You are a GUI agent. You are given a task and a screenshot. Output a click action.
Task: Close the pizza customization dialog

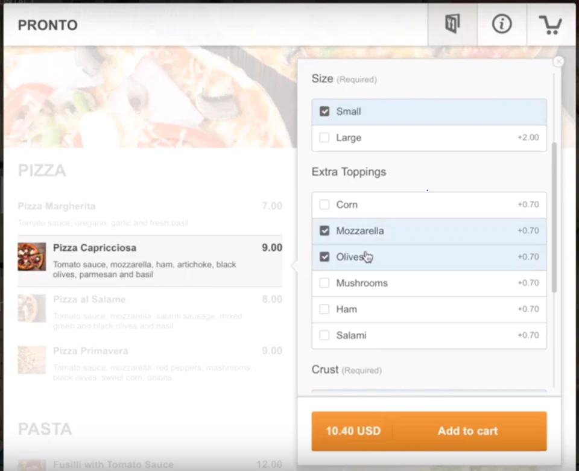[558, 62]
